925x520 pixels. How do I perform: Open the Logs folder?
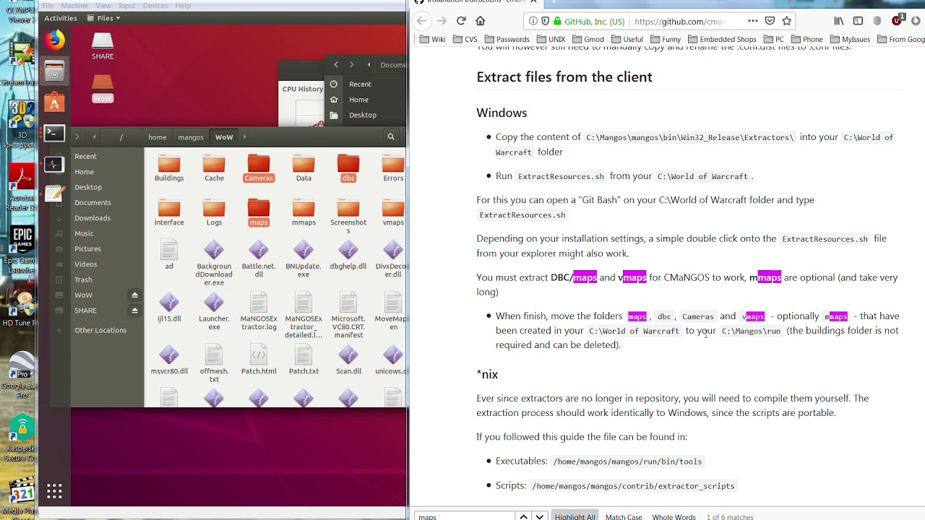214,212
